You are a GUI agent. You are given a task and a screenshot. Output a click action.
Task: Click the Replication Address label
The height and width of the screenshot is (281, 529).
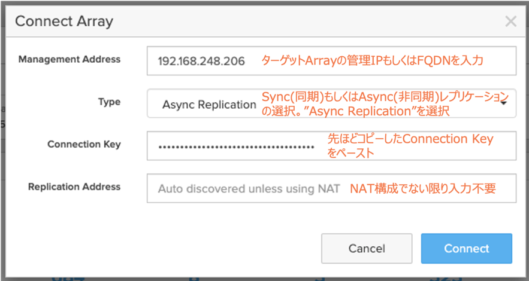[74, 187]
